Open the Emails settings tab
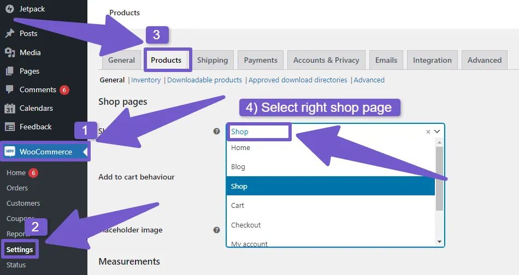The height and width of the screenshot is (275, 519). tap(386, 60)
